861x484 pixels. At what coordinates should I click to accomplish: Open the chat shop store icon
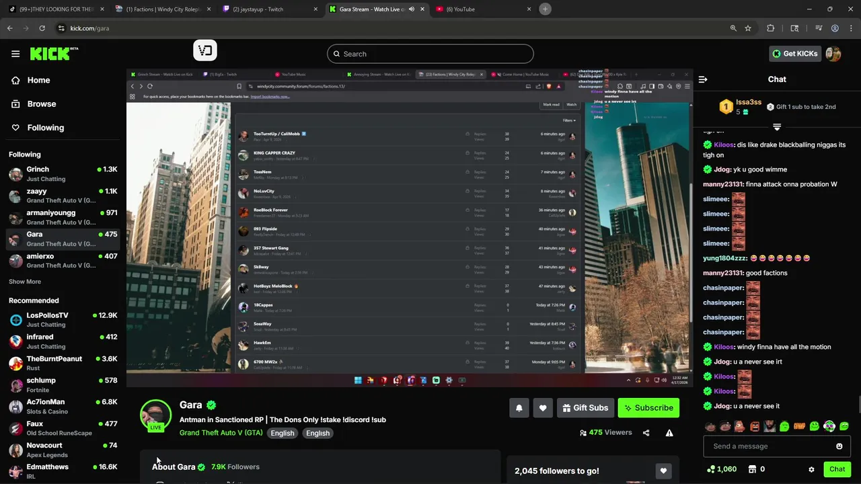[753, 469]
